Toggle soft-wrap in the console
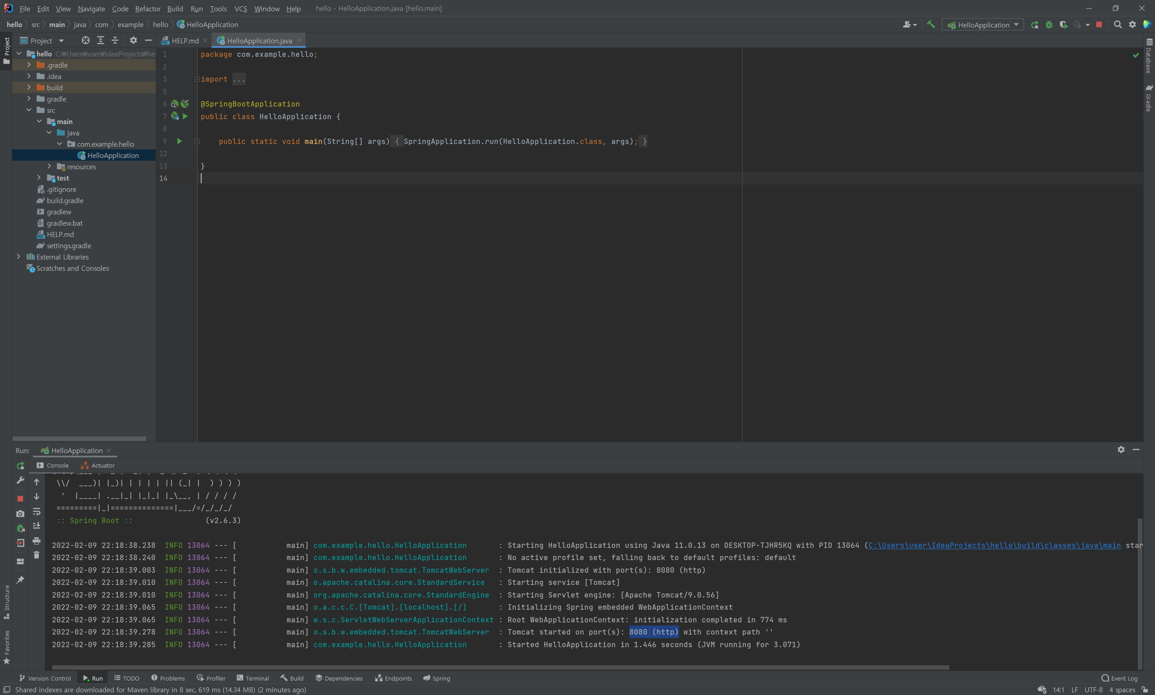The image size is (1155, 695). [37, 511]
